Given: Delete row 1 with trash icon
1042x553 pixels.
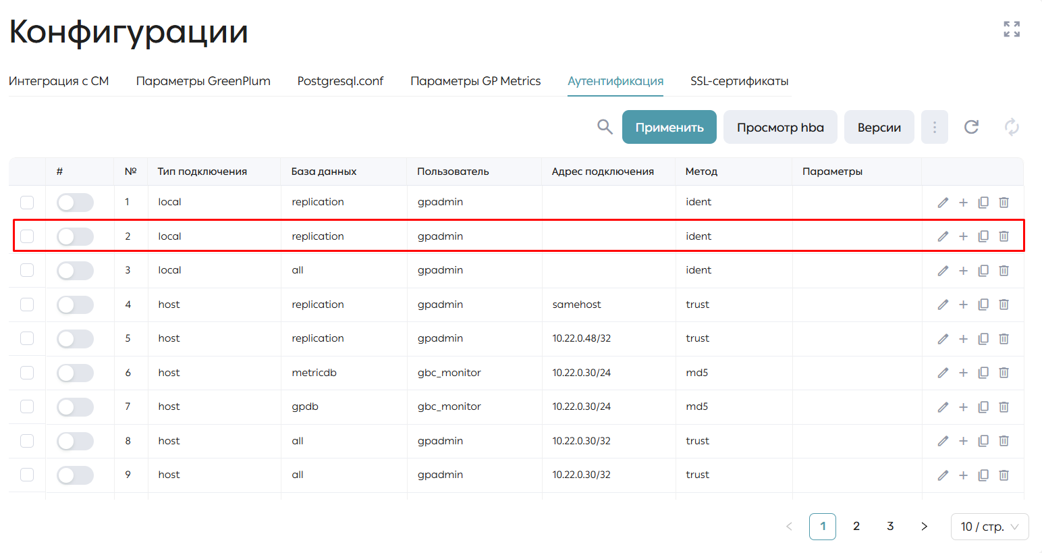Looking at the screenshot, I should (x=1004, y=203).
